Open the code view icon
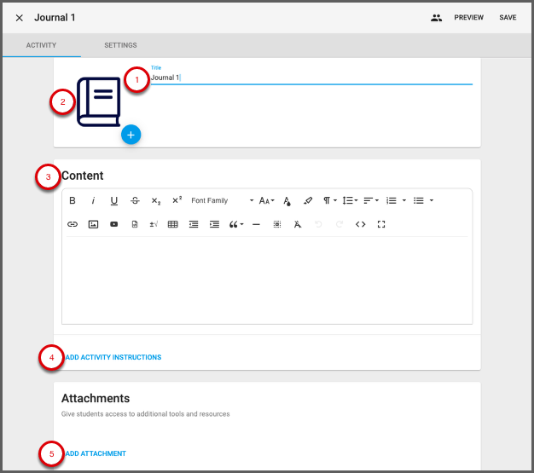This screenshot has width=534, height=473. click(361, 224)
